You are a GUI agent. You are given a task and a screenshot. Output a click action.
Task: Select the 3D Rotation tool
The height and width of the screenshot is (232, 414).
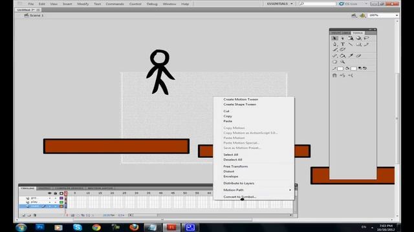(x=358, y=39)
